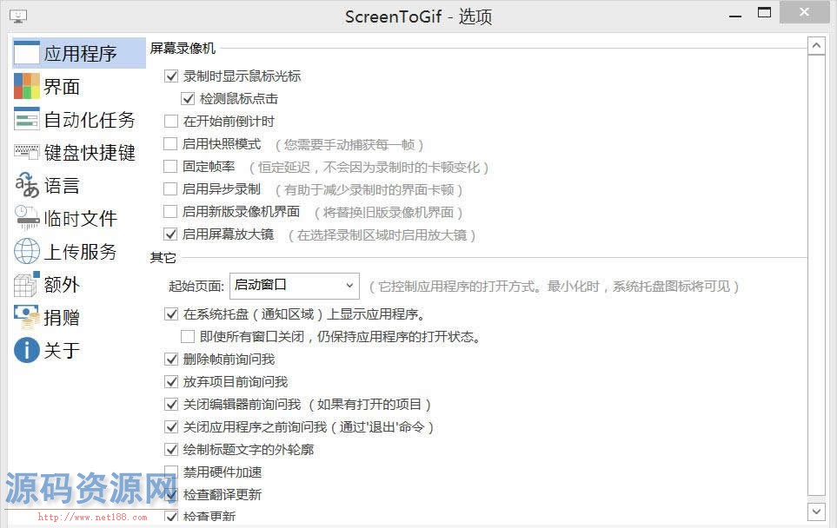Open the 应用程序 tab label
The width and height of the screenshot is (837, 528).
click(80, 53)
